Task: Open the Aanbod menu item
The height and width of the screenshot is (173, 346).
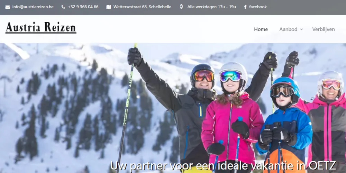Action: pos(288,29)
